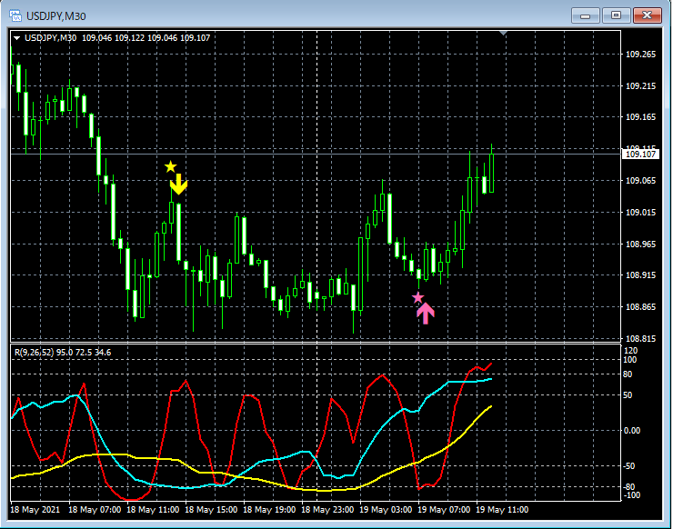Click the pink up arrow buy signal

tap(426, 314)
